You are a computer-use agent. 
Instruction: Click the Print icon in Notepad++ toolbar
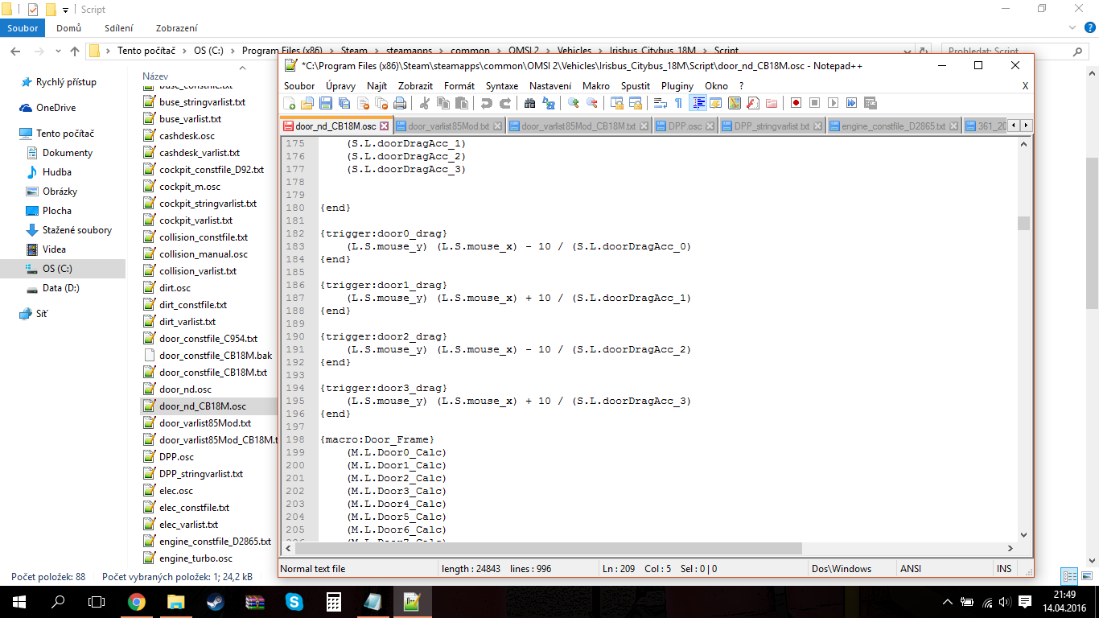point(400,103)
